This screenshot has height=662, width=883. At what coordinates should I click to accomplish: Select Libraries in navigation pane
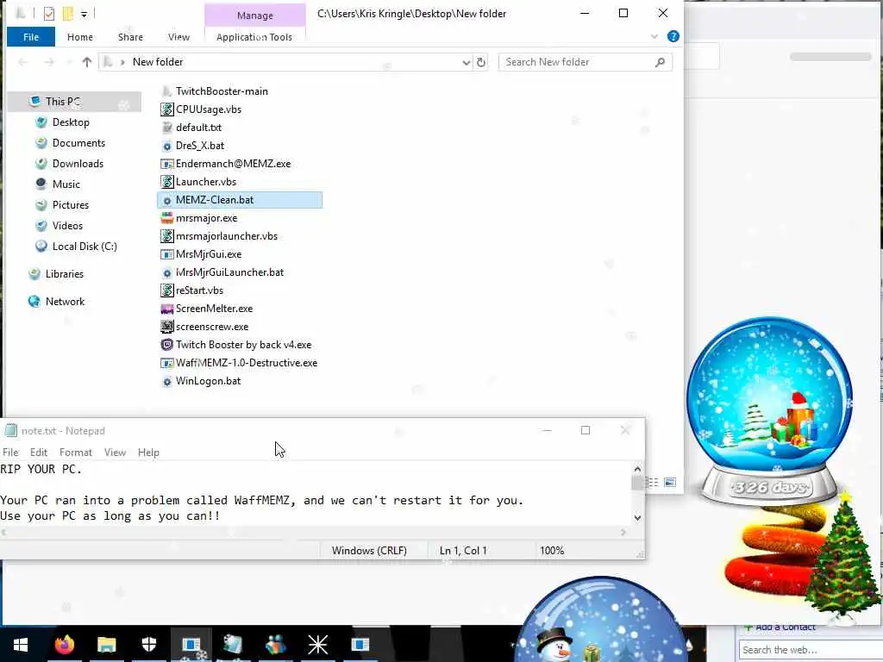[64, 274]
